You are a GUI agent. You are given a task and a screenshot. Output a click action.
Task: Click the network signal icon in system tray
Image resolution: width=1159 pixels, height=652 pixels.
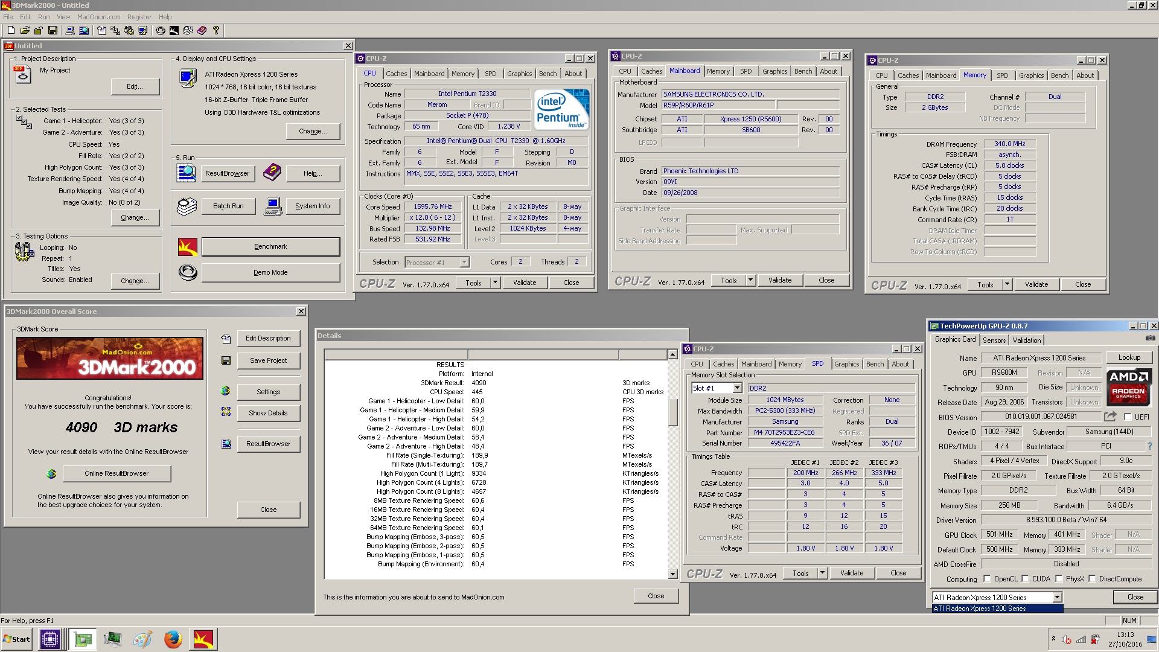(x=1081, y=639)
